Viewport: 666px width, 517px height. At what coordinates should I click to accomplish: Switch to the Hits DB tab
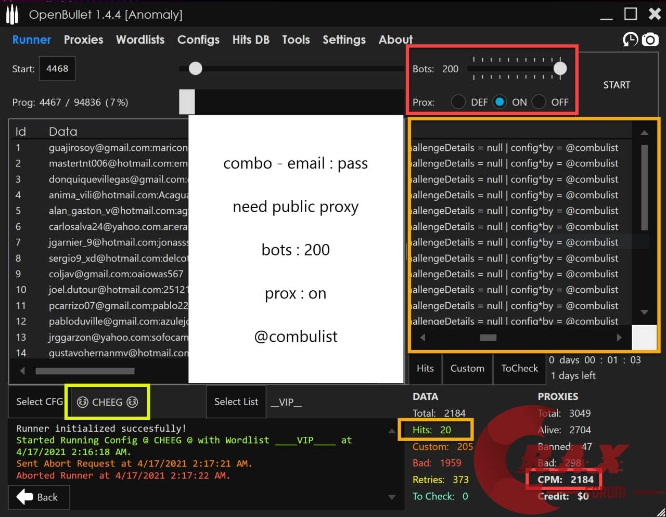coord(251,40)
